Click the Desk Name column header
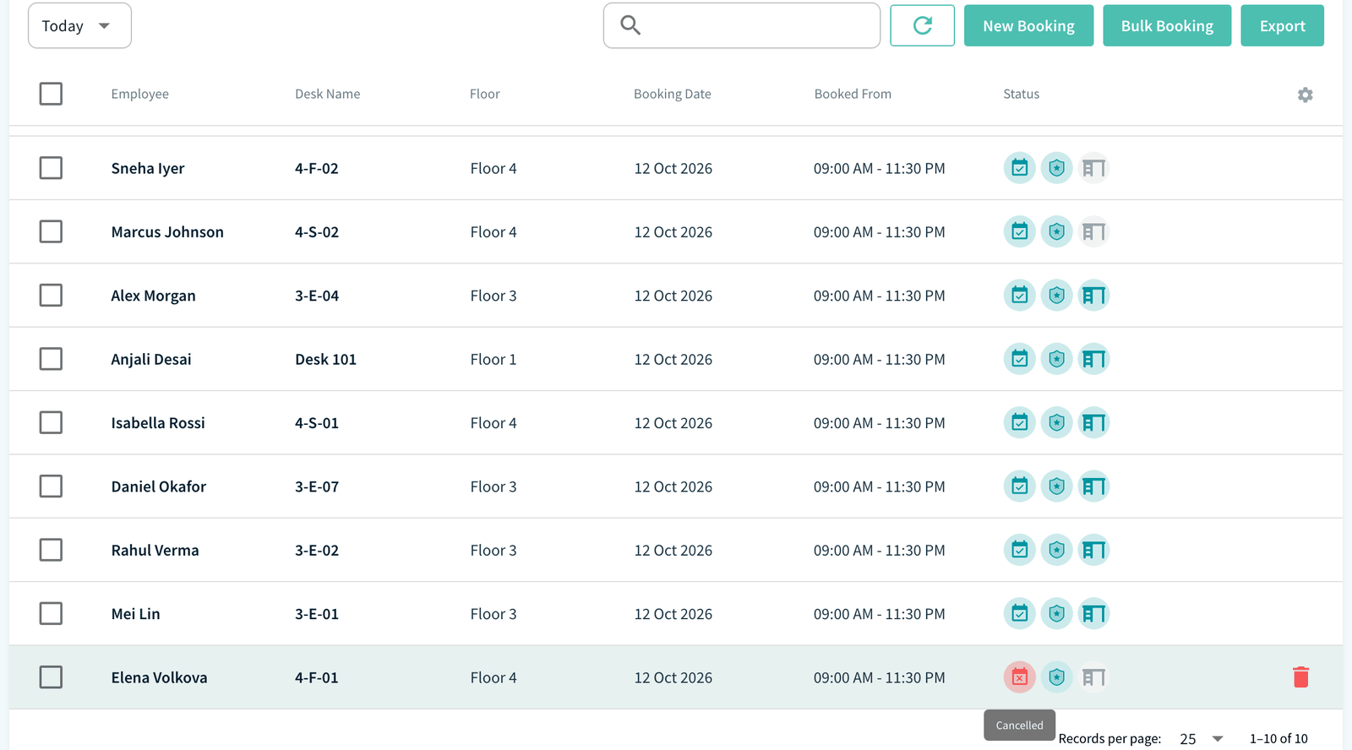This screenshot has width=1352, height=750. (x=328, y=94)
